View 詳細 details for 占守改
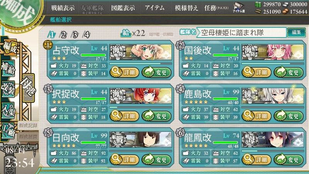The width and height of the screenshot is (309, 174). click(124, 72)
